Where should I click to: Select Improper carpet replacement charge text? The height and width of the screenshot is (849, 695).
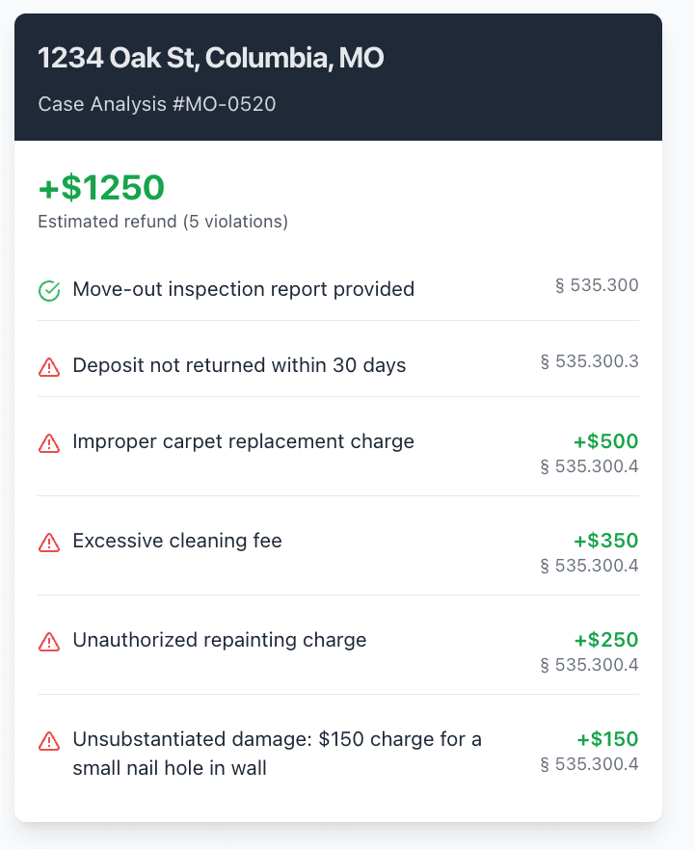click(243, 441)
